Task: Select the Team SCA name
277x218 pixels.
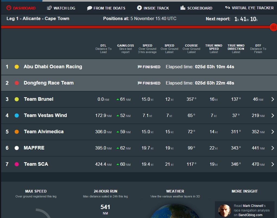Action: click(x=36, y=164)
